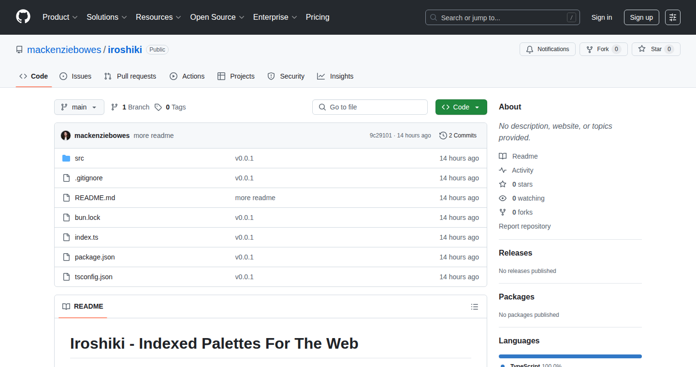Click the README.md file icon
The height and width of the screenshot is (367, 696).
point(66,198)
